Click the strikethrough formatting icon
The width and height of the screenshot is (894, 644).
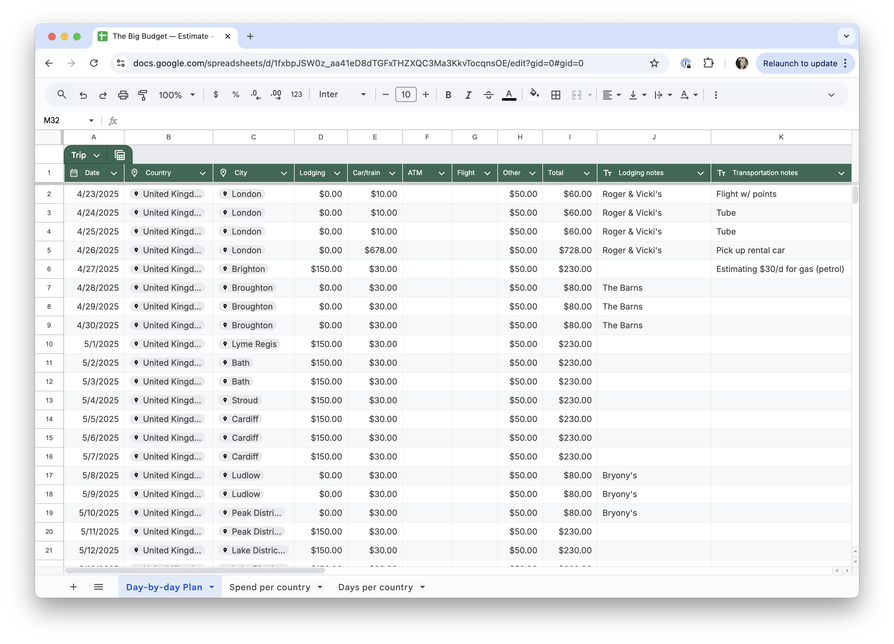(x=488, y=95)
